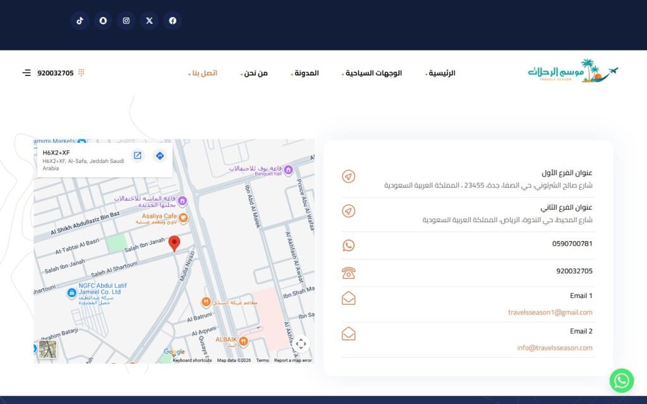The width and height of the screenshot is (647, 404).
Task: Click the Travels Season logo
Action: tap(573, 71)
